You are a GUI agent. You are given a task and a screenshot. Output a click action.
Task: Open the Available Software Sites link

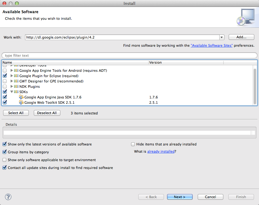[x=212, y=45]
